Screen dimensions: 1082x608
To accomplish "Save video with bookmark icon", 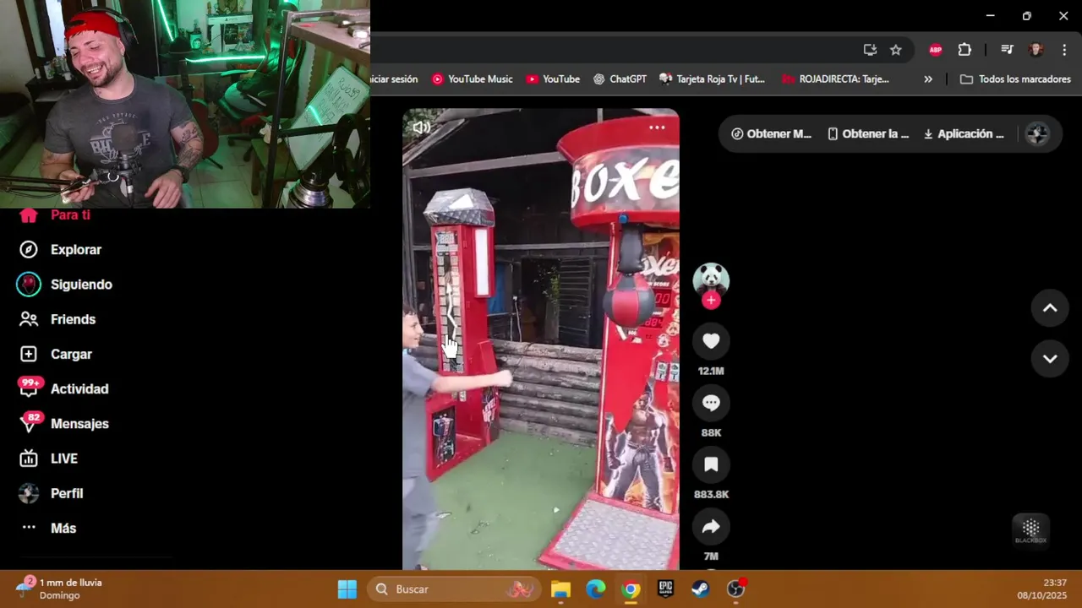I will point(711,464).
